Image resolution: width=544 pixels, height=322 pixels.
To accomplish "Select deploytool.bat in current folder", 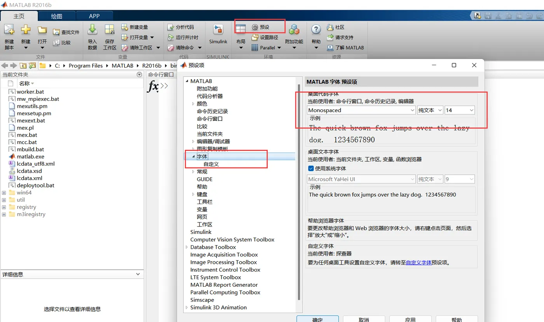I will click(35, 185).
